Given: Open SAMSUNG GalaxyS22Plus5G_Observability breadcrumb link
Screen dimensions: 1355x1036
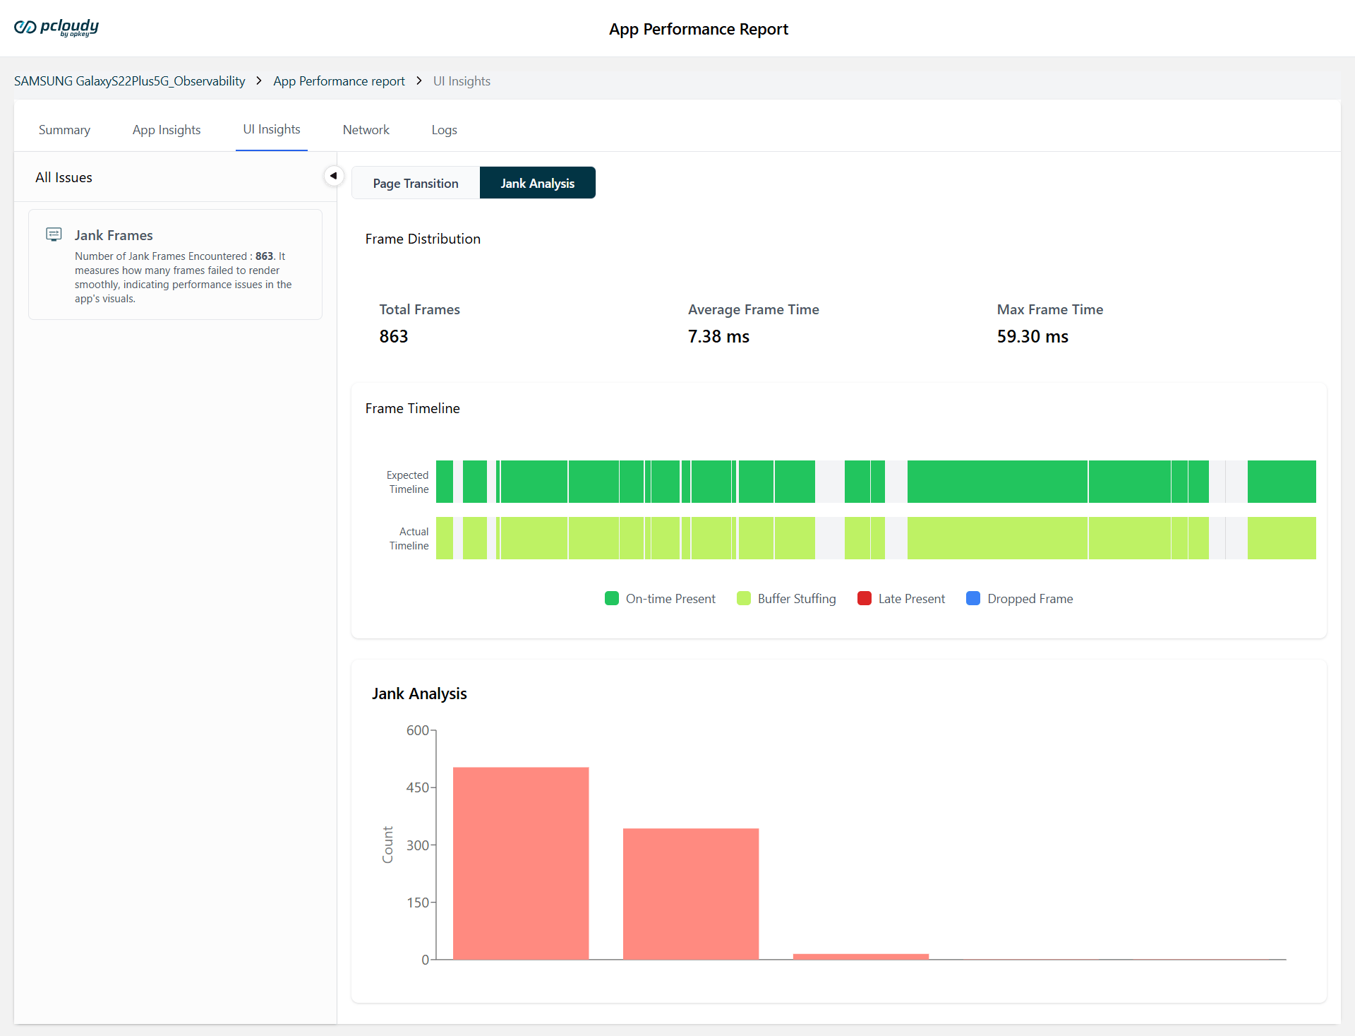Looking at the screenshot, I should (x=130, y=81).
